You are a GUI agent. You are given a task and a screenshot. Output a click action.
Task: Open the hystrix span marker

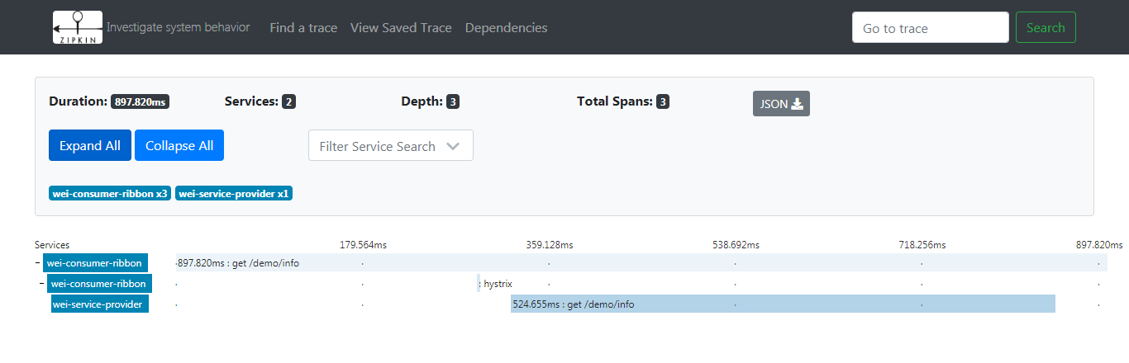click(479, 284)
